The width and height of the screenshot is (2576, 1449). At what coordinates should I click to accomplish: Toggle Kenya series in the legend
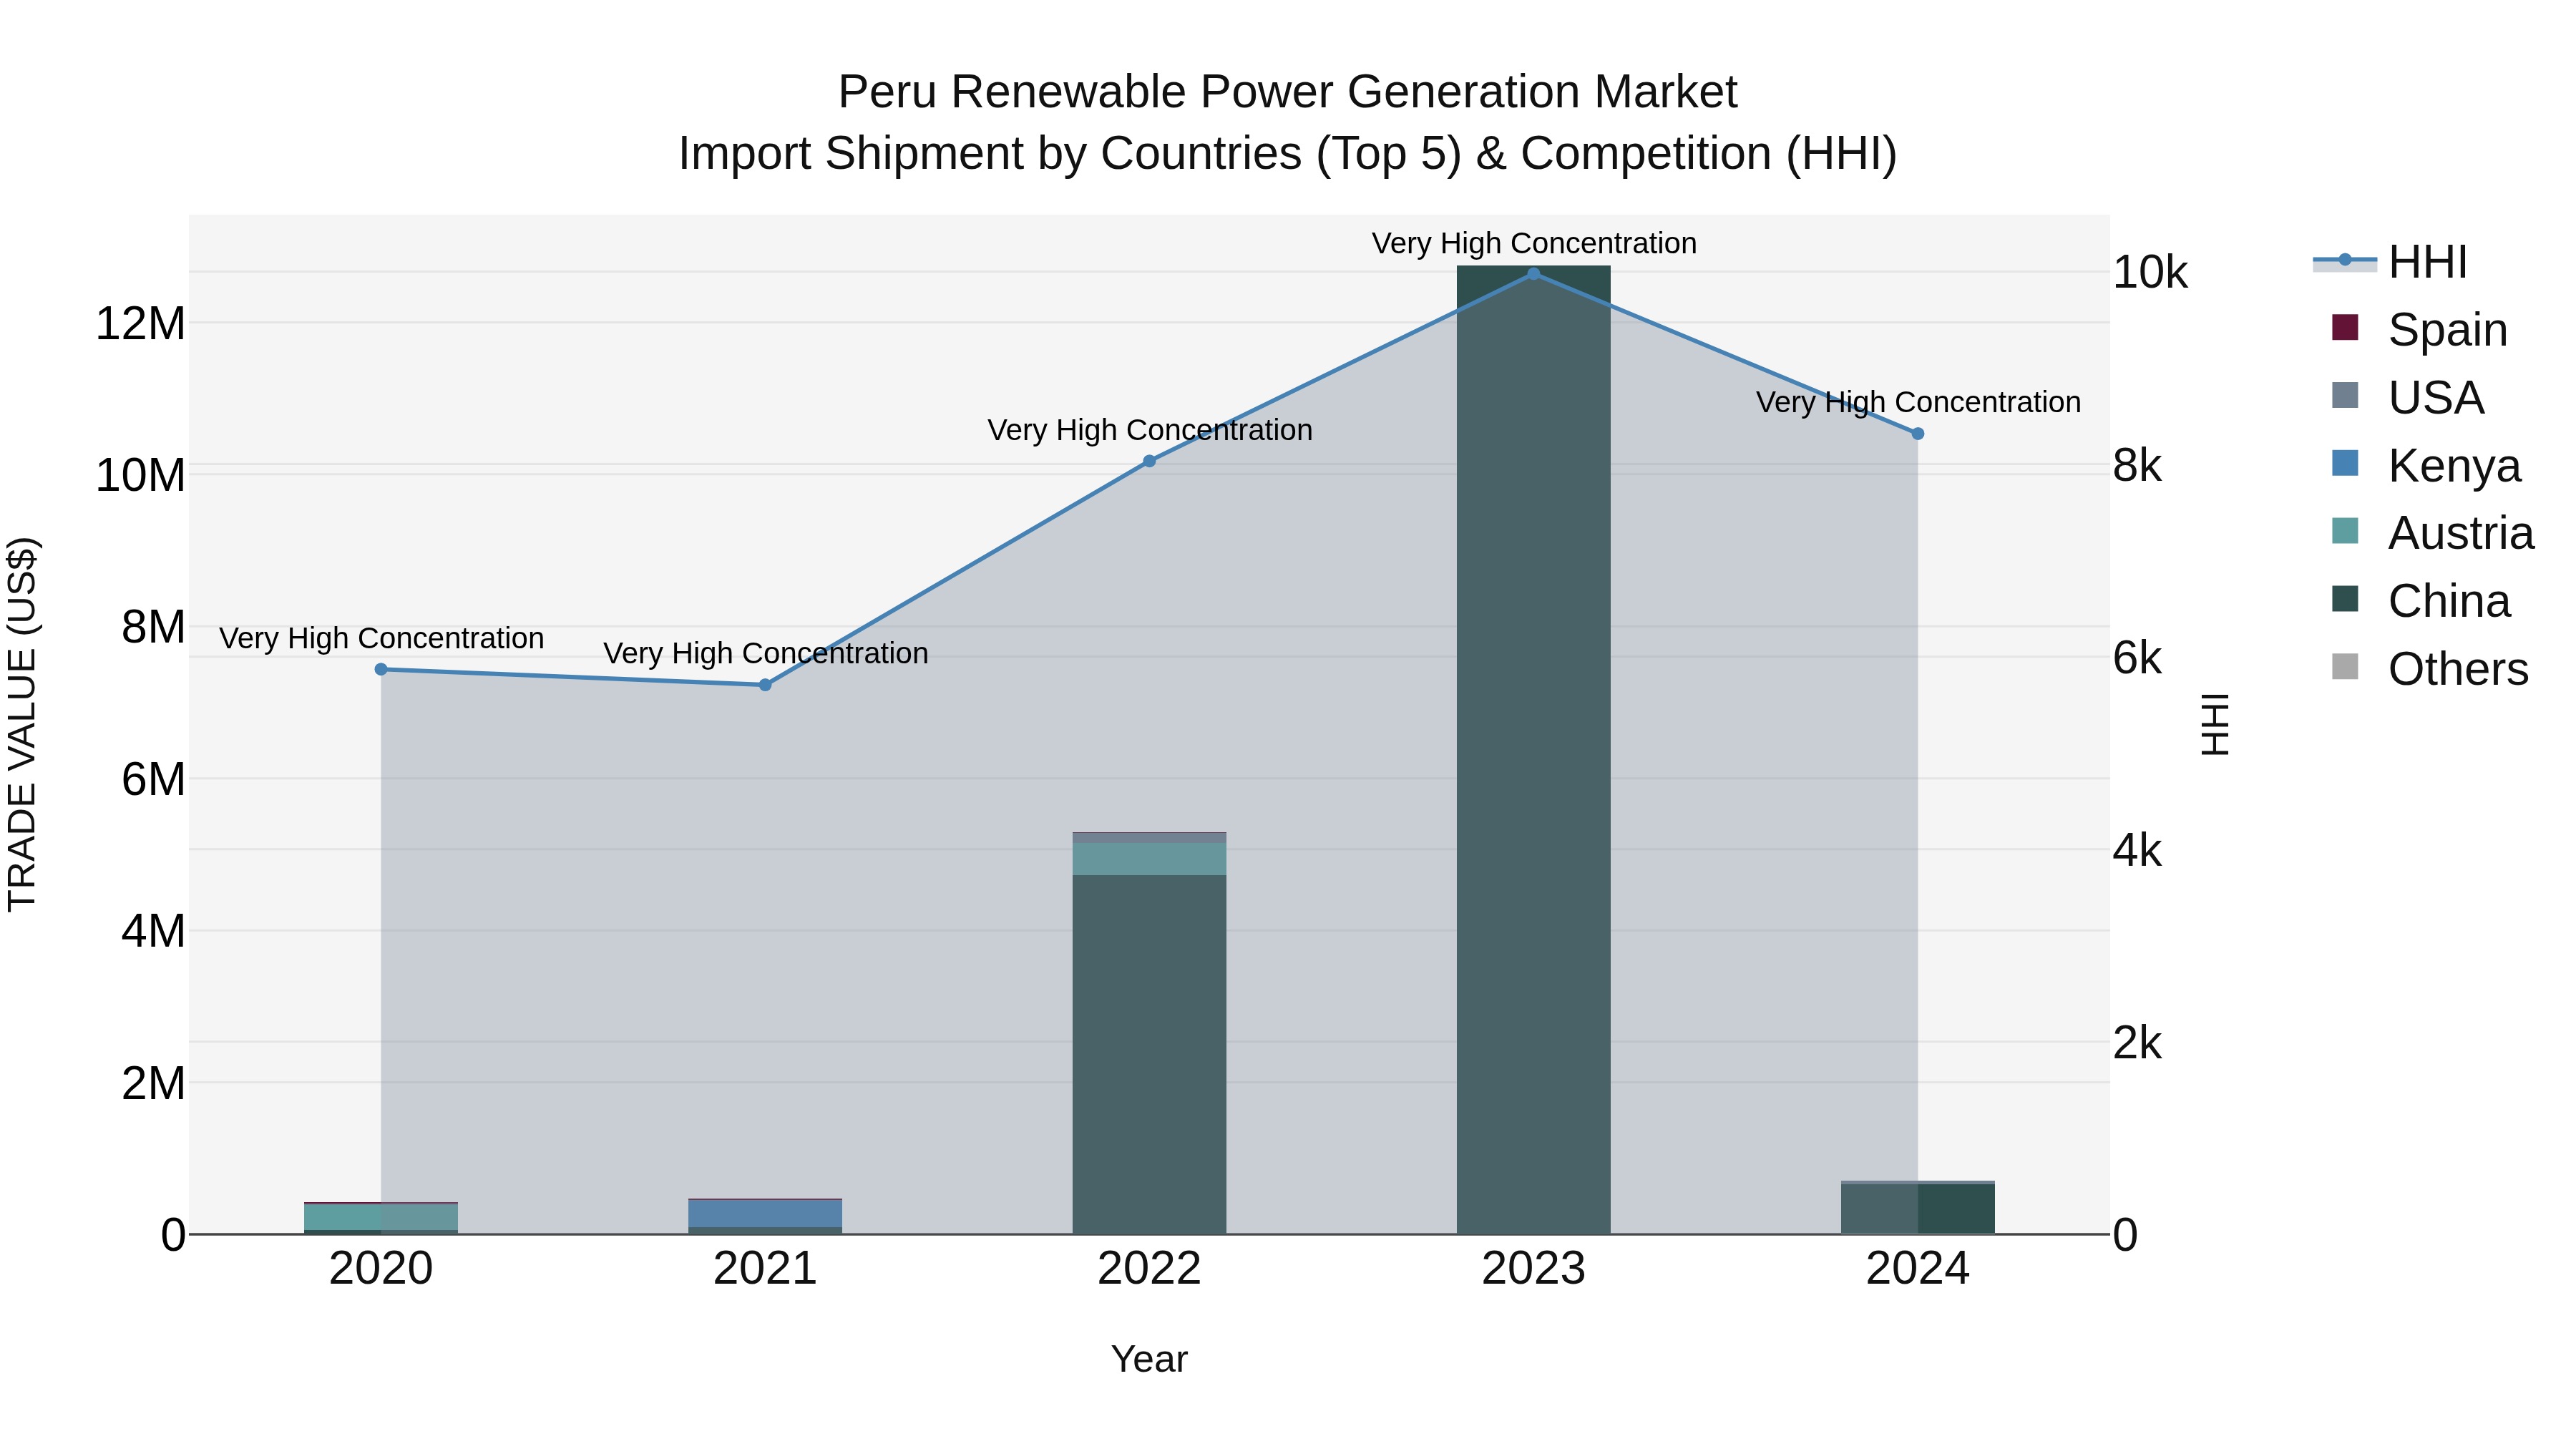pyautogui.click(x=2426, y=465)
